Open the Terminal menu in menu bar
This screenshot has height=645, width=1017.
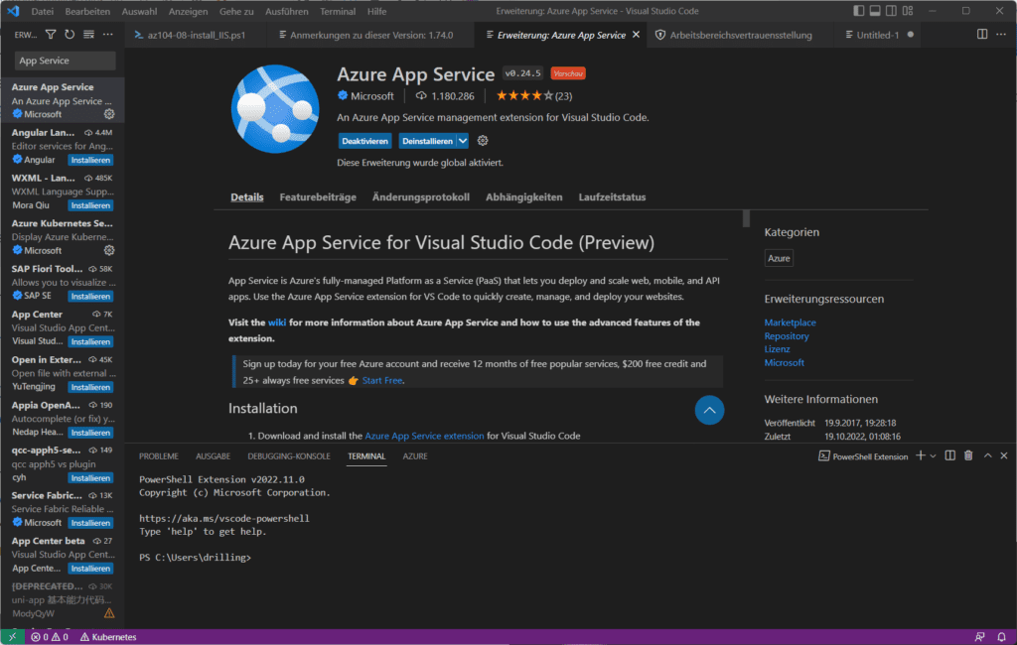[338, 11]
